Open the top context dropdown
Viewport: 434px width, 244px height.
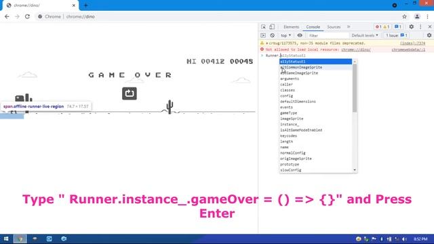pyautogui.click(x=286, y=35)
